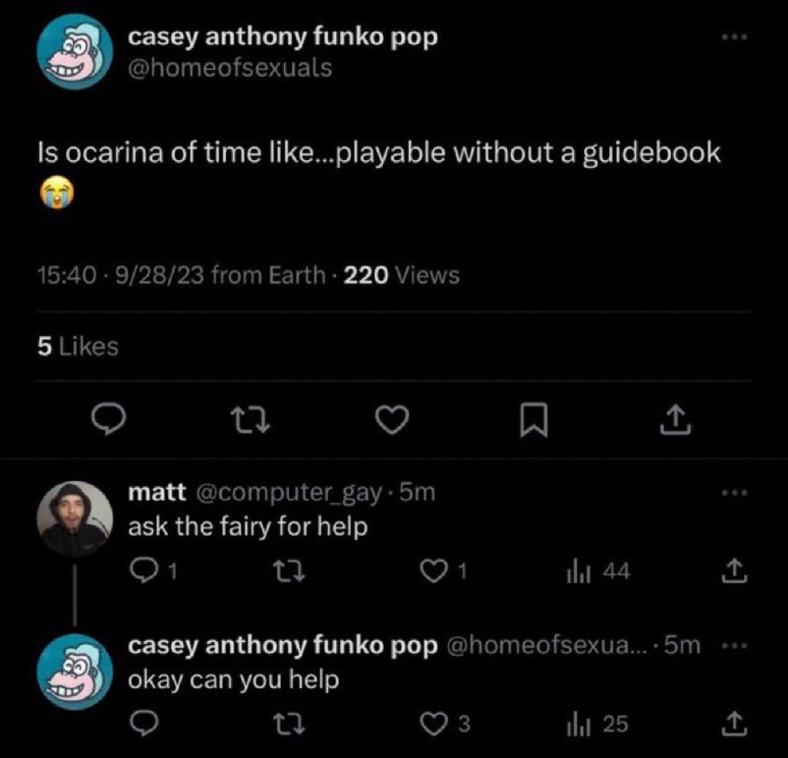Reply to the 'okay can you help' tweet
788x758 pixels.
point(144,724)
